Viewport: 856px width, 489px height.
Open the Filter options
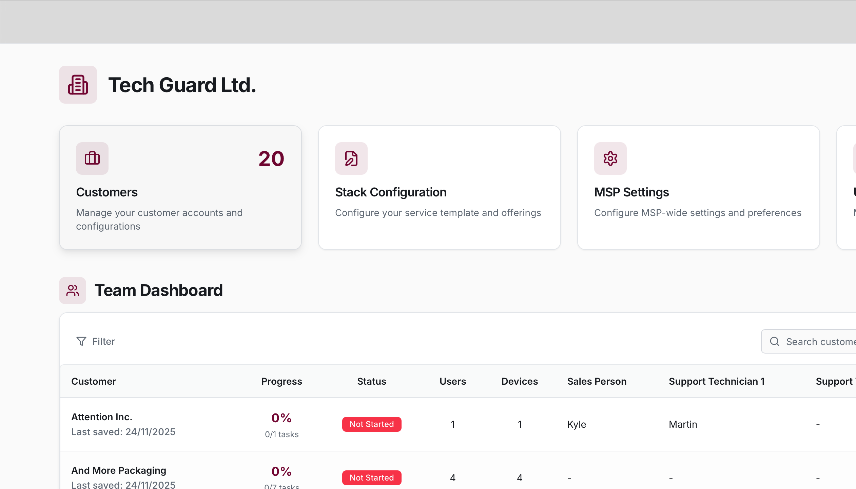pos(96,341)
